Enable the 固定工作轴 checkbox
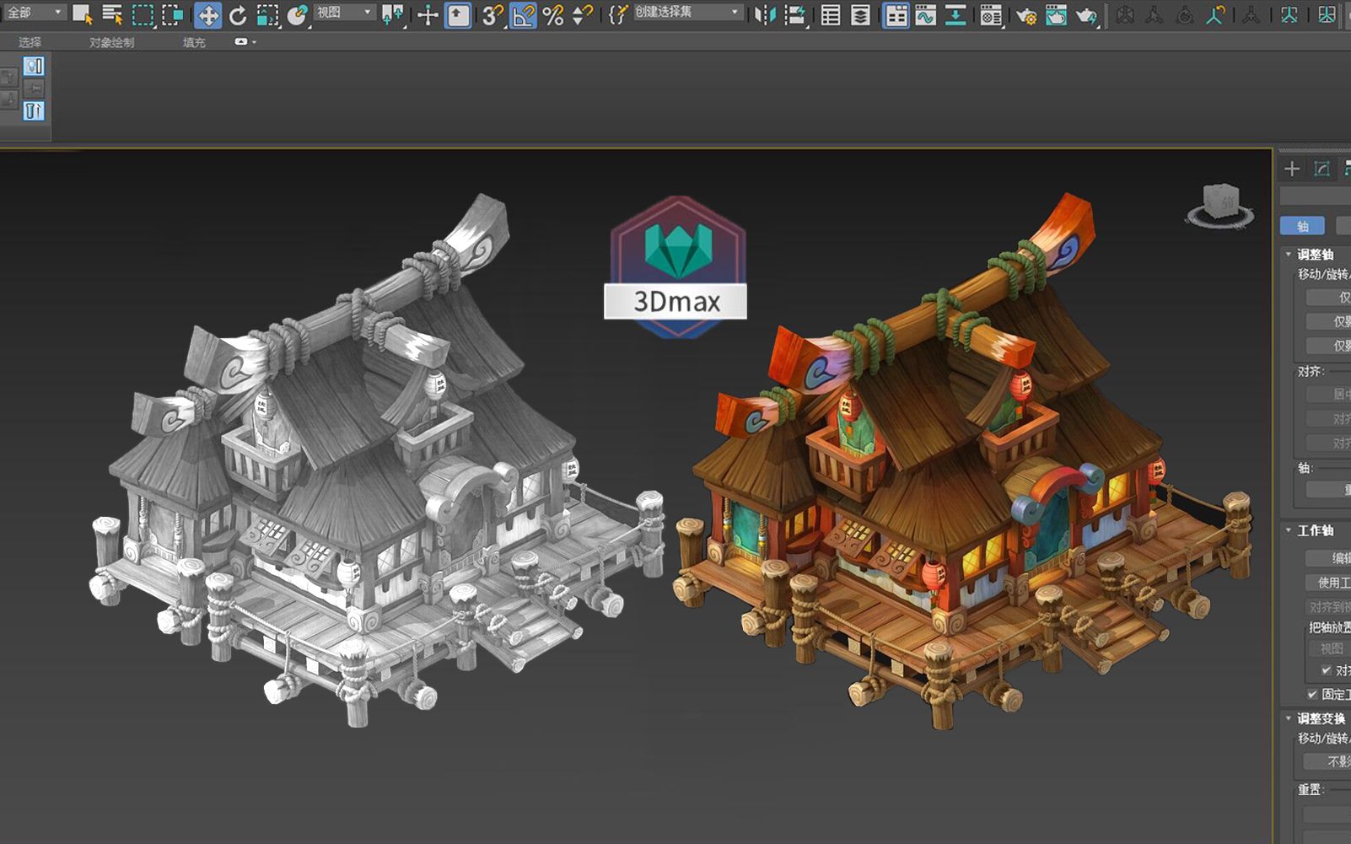Screen dimensions: 1351x844 [1313, 694]
